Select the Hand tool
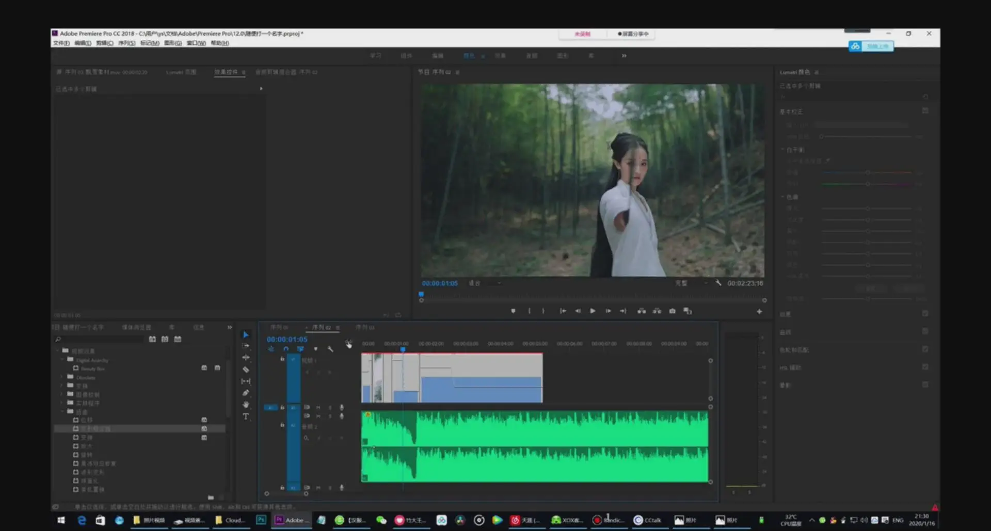This screenshot has width=991, height=531. tap(246, 405)
